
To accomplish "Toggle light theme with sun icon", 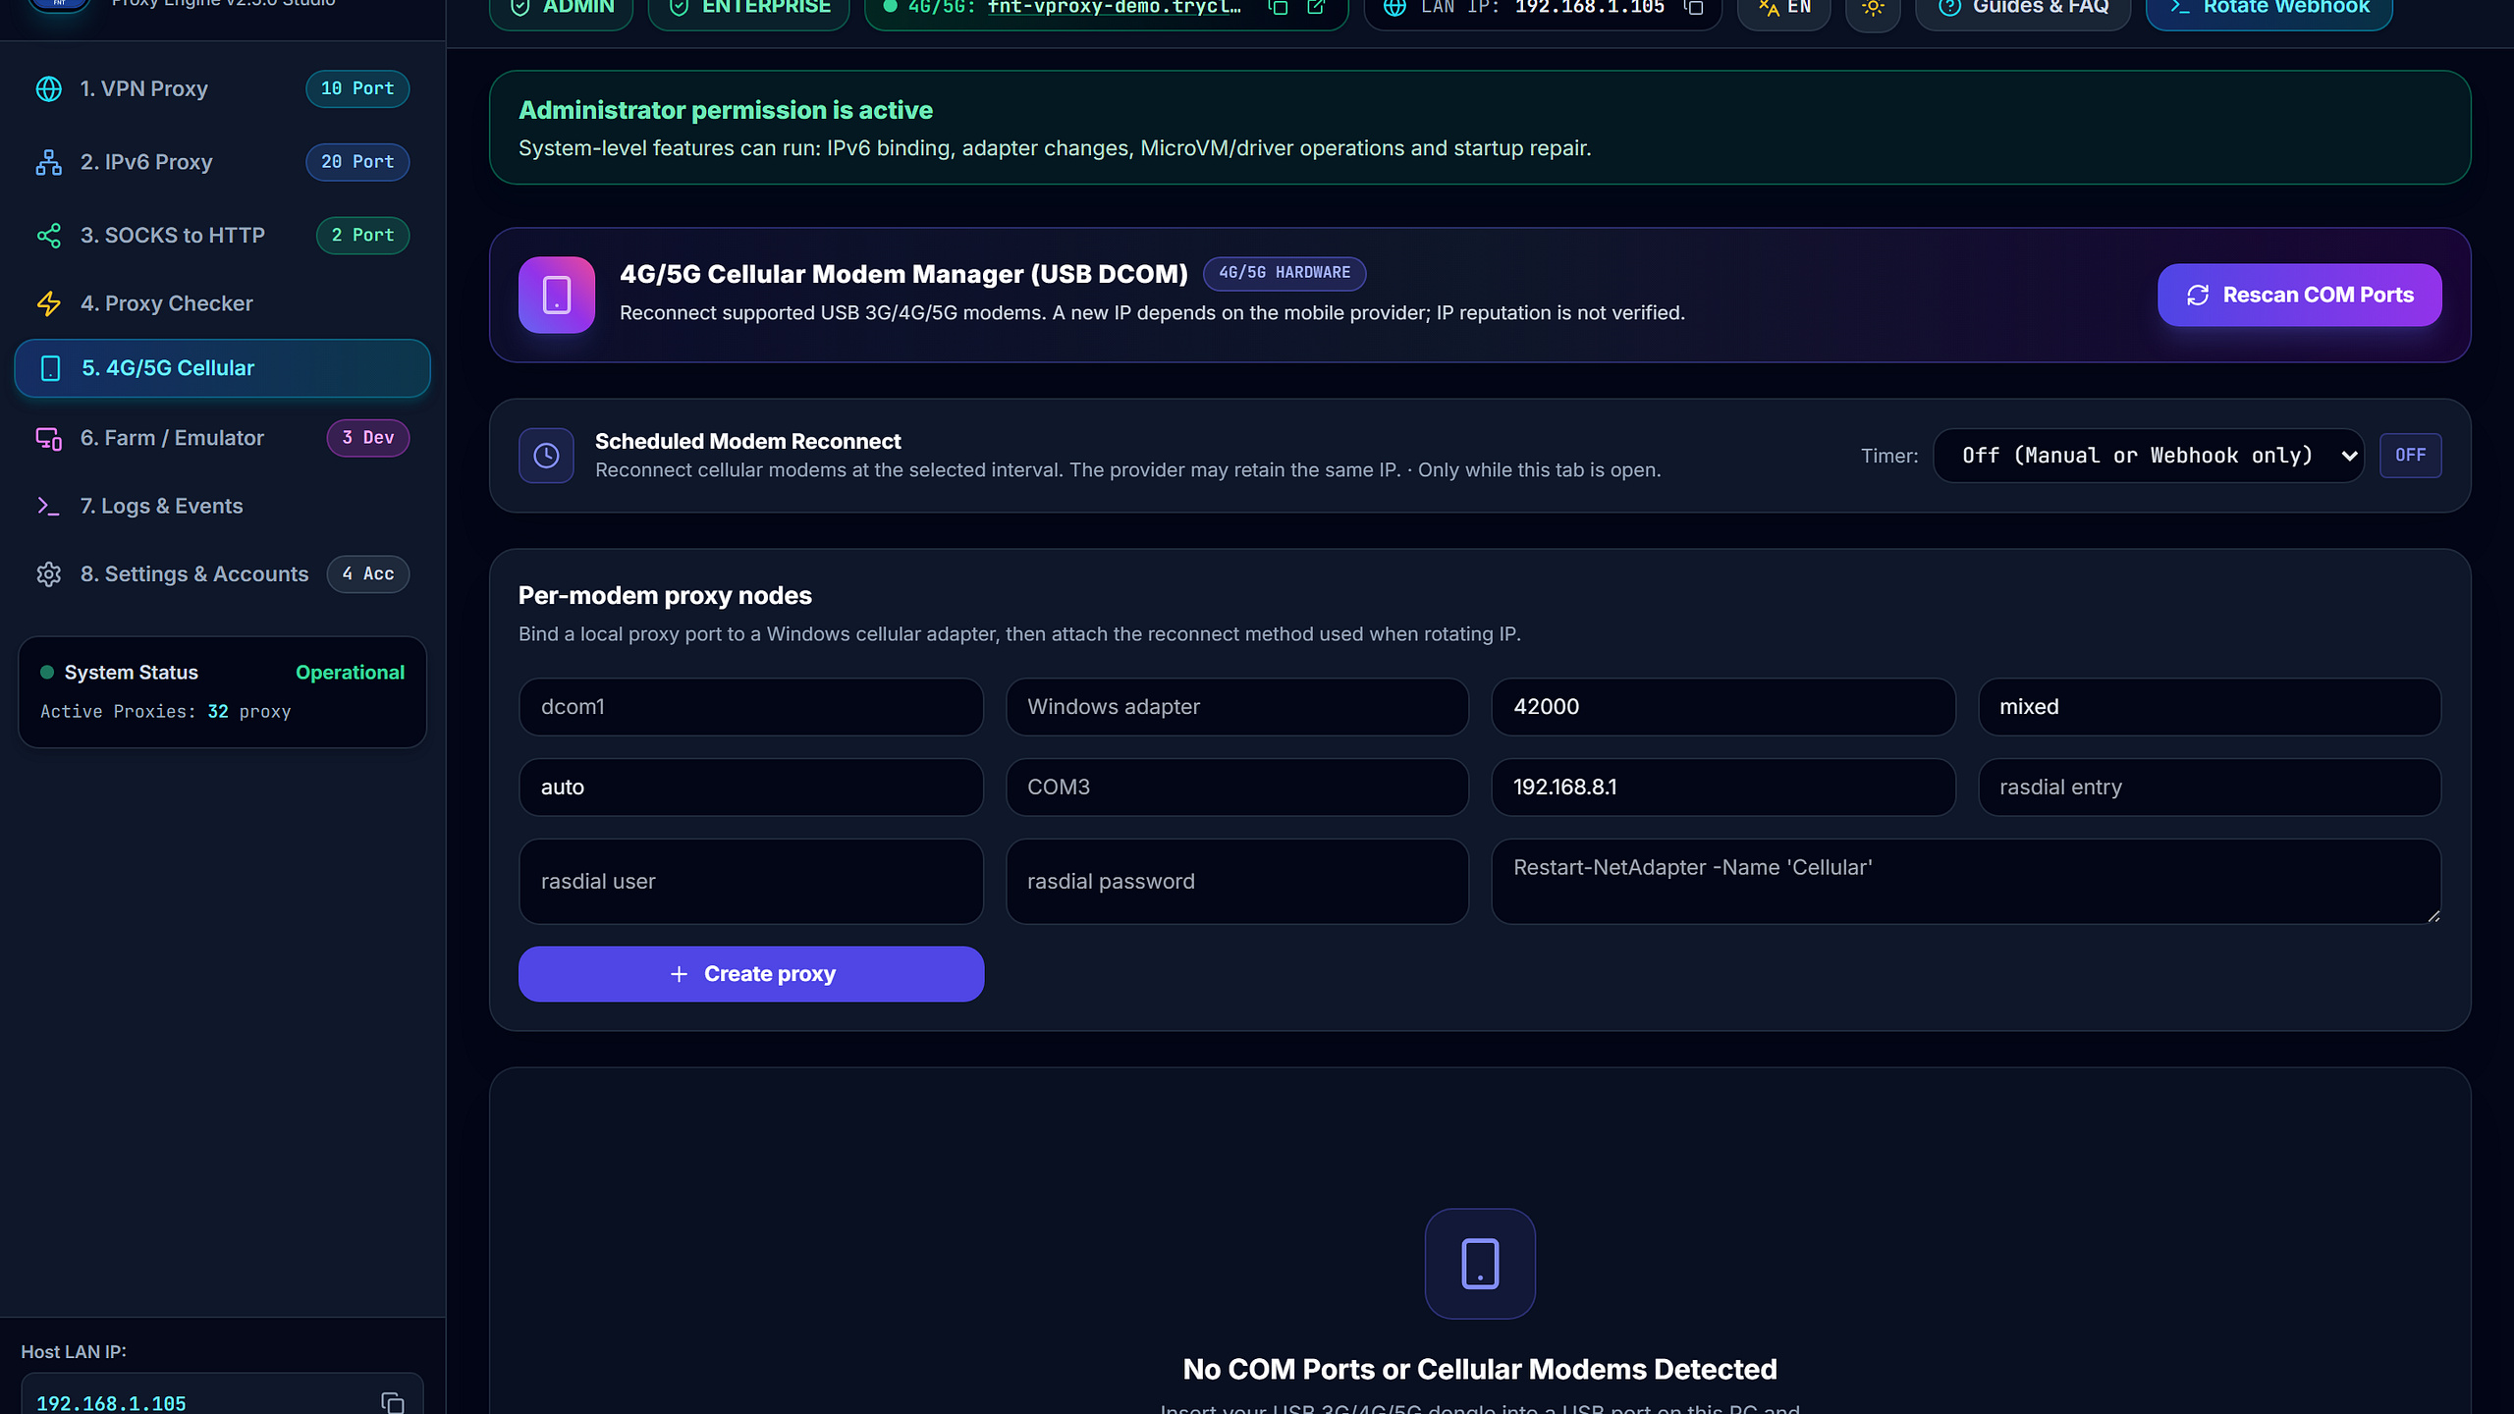I will (x=1873, y=8).
